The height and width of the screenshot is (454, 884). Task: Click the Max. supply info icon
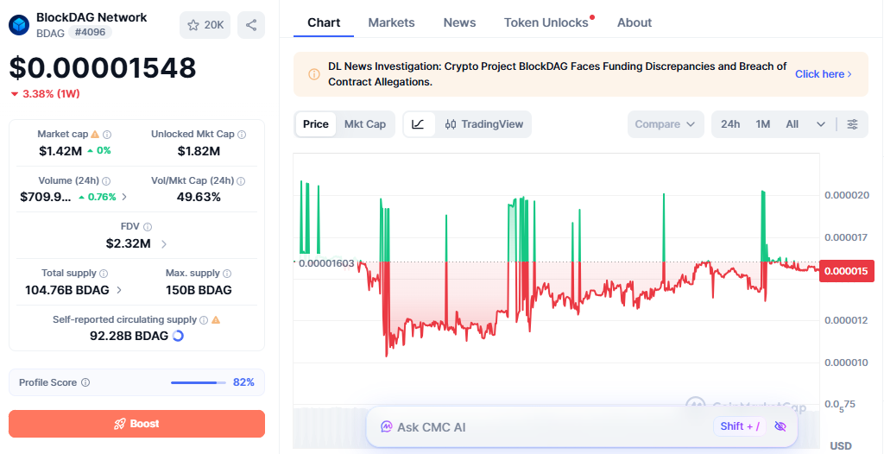(x=227, y=274)
